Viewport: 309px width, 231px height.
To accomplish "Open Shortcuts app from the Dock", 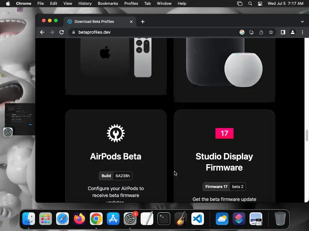I will [x=239, y=219].
